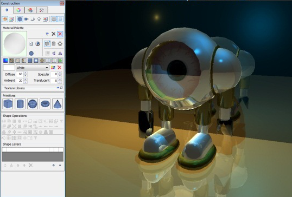292x197 pixels.
Task: Open the multicolor grid color picker
Action: point(53,68)
